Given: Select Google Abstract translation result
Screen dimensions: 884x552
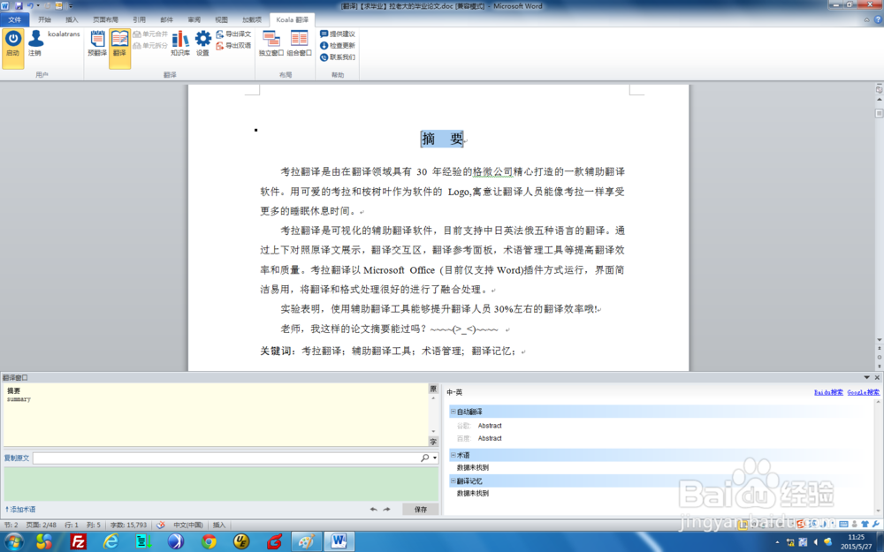Looking at the screenshot, I should pos(490,426).
